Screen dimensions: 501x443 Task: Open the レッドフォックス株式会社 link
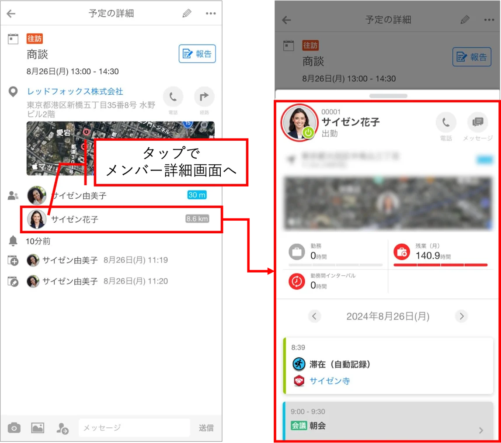75,91
